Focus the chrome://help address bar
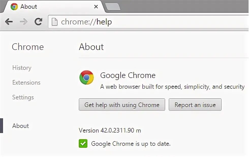 (x=148, y=22)
